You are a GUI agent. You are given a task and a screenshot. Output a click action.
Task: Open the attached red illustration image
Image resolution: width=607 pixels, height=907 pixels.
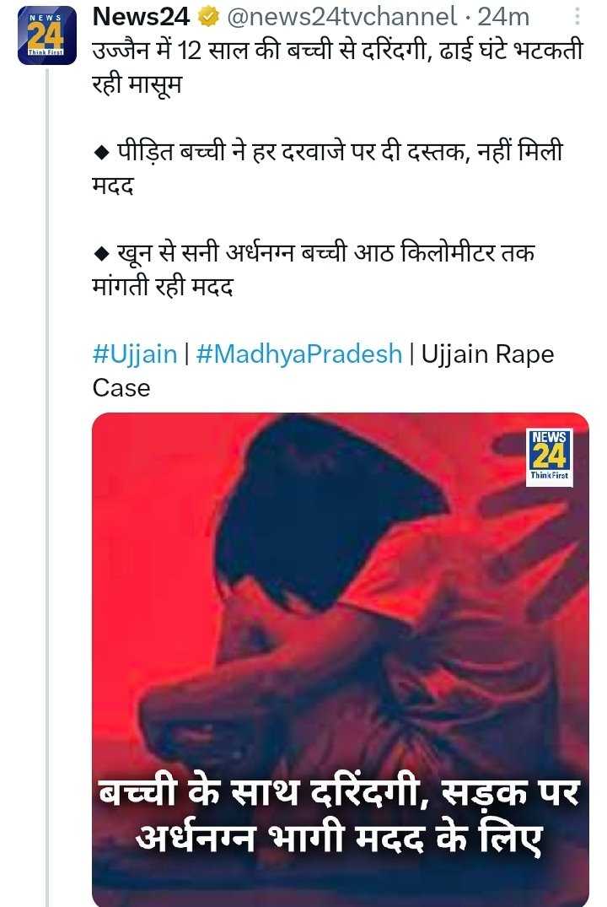(x=341, y=660)
